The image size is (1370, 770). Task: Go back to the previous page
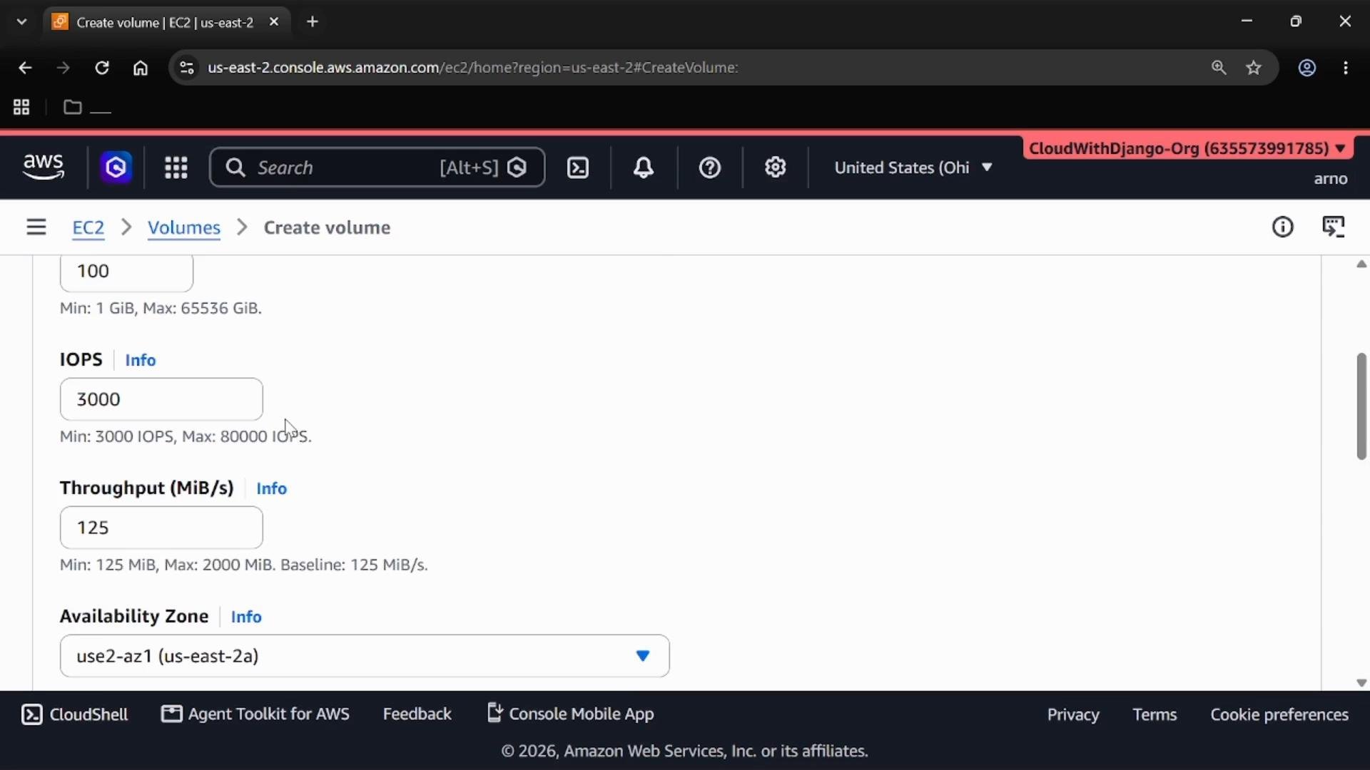25,68
